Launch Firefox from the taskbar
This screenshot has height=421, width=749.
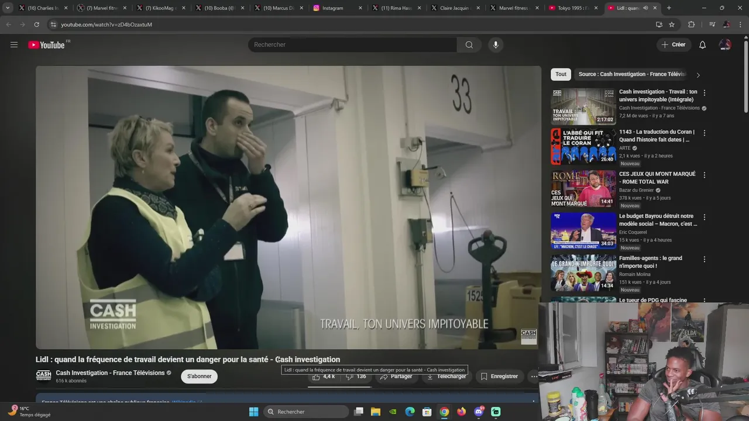coord(462,412)
